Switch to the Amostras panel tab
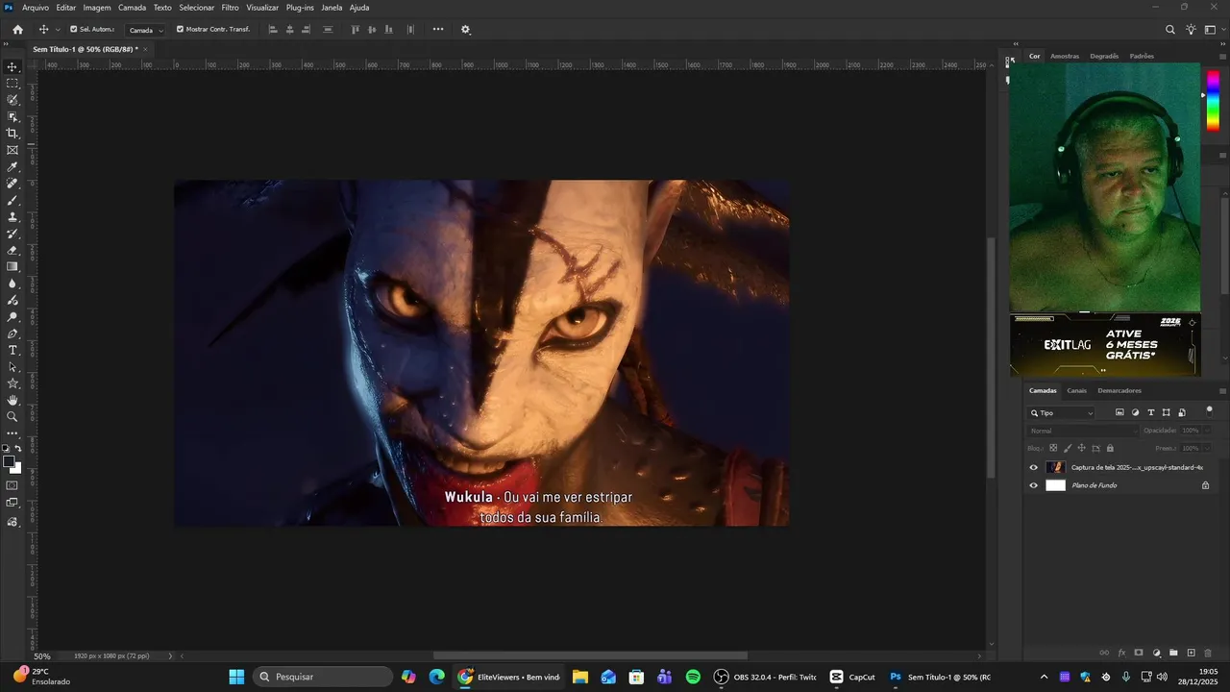This screenshot has height=692, width=1230. click(x=1065, y=56)
